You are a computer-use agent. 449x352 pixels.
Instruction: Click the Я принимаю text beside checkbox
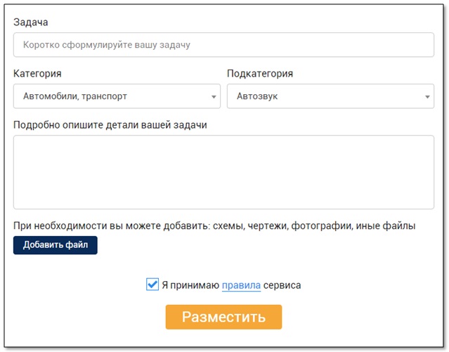(190, 285)
